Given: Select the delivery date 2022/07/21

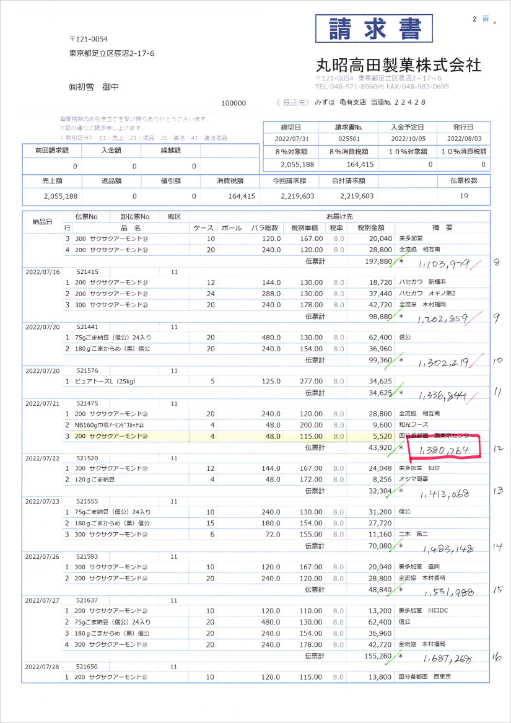Looking at the screenshot, I should point(43,403).
